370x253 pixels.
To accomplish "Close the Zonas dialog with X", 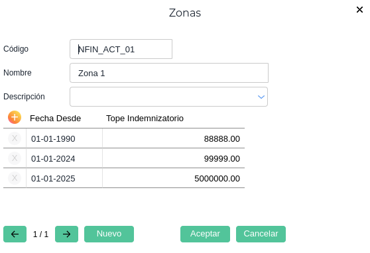I will (359, 10).
